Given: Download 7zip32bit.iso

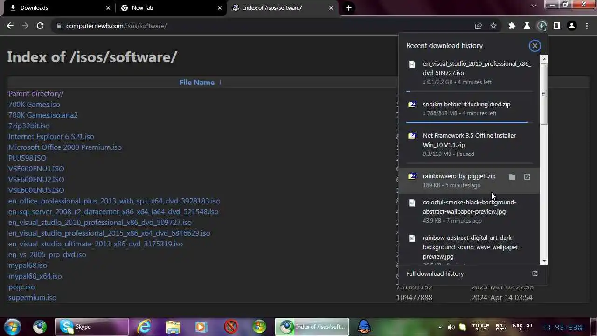Looking at the screenshot, I should [29, 126].
